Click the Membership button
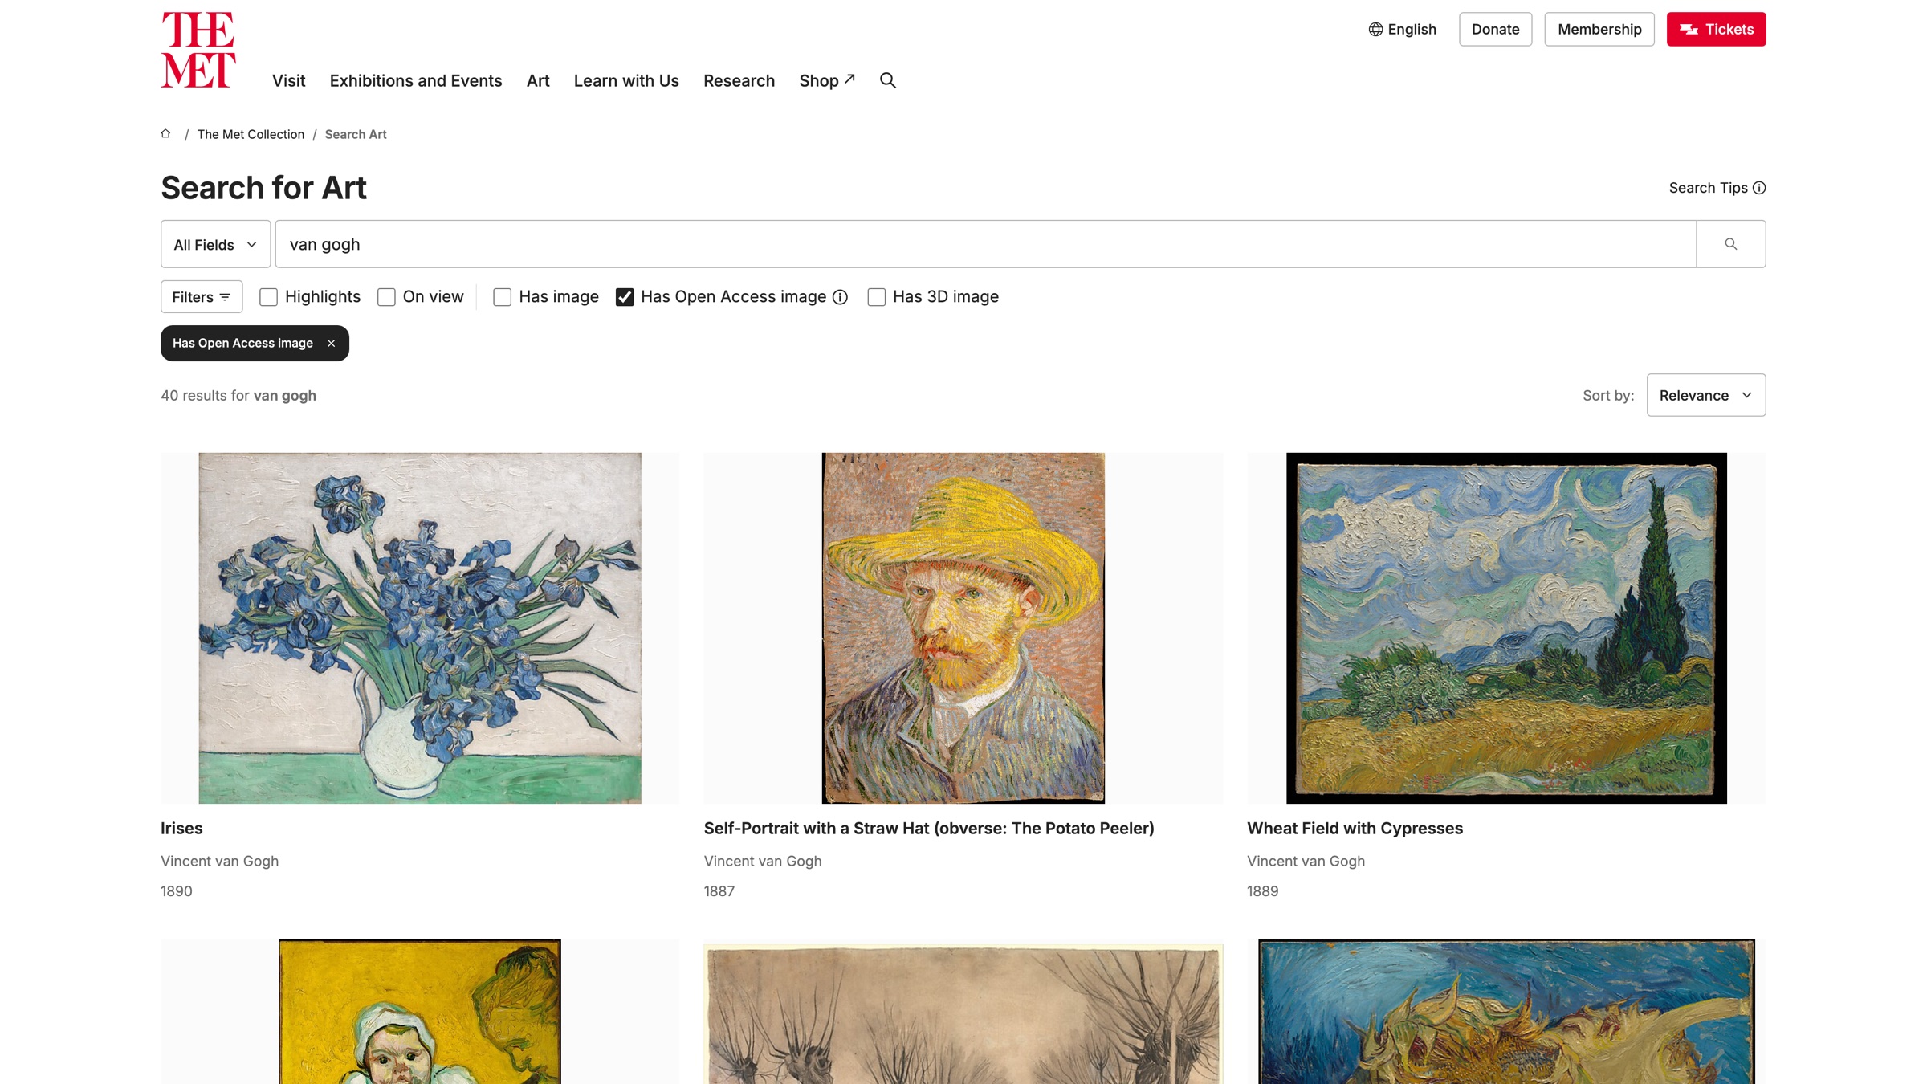The image size is (1927, 1084). pos(1599,30)
